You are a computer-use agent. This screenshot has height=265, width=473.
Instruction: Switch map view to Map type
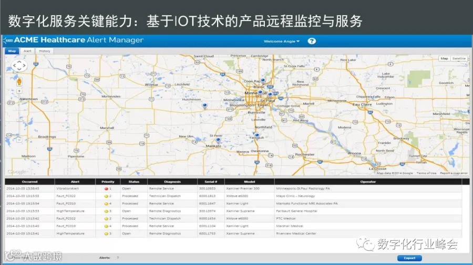tap(444, 58)
